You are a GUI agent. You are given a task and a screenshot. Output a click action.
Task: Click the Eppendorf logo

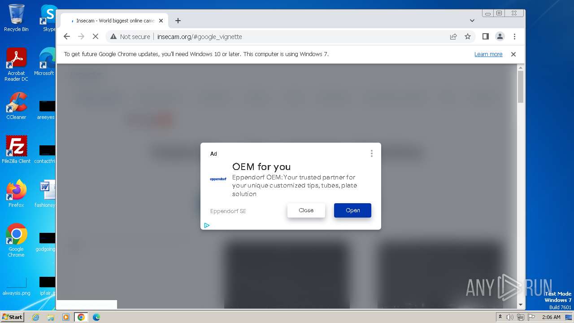click(x=218, y=179)
